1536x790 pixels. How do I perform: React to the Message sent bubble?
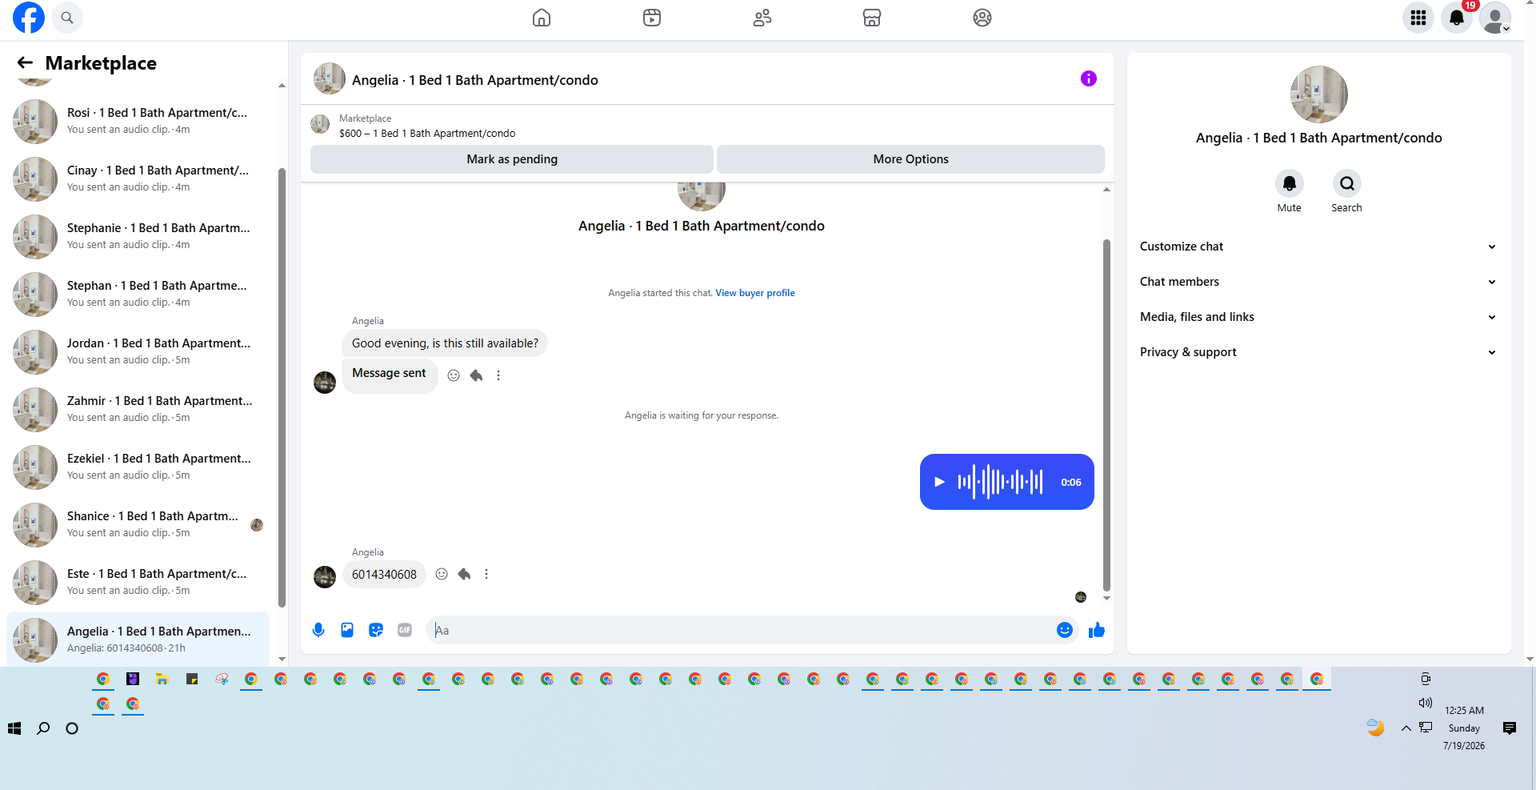(454, 375)
